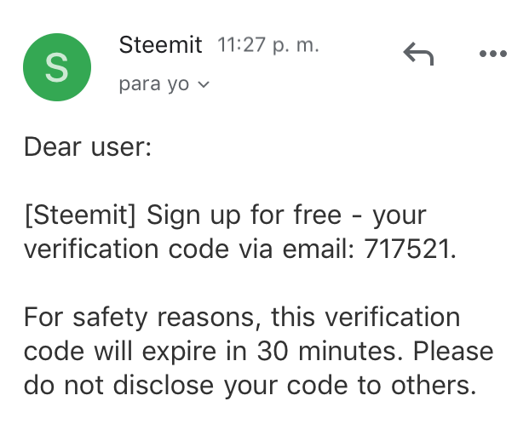Select the Steemit sender name

(x=160, y=45)
